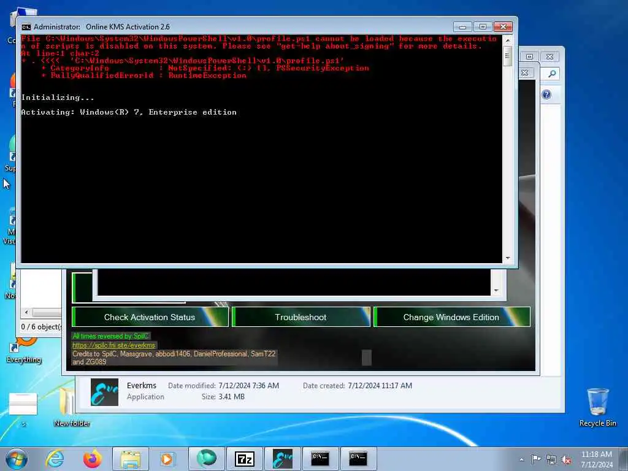
Task: Select the New folder desktop icon
Action: pyautogui.click(x=72, y=407)
